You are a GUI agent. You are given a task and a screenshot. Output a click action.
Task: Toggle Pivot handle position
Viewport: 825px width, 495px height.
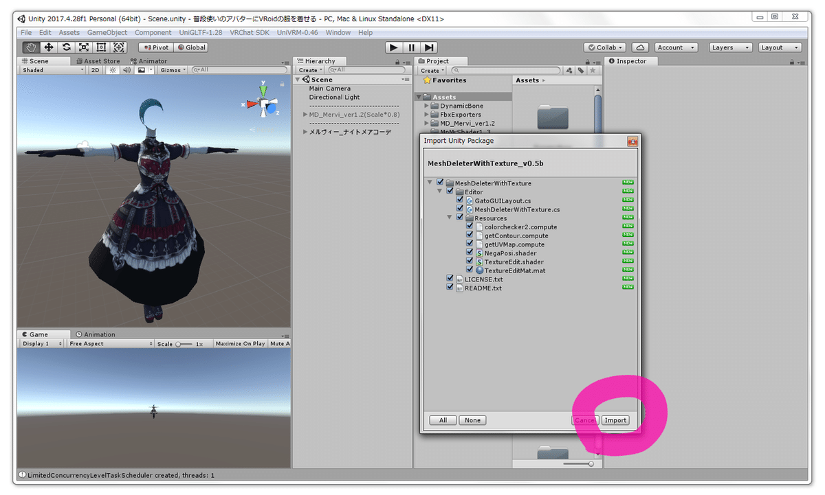[155, 47]
